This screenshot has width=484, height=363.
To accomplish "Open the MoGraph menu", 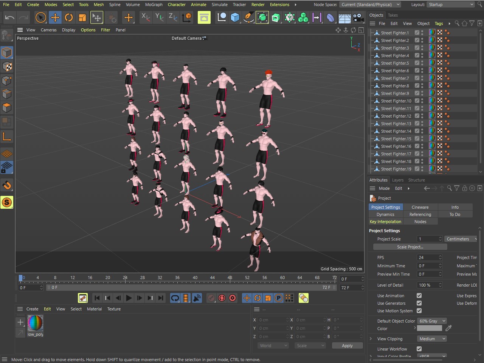I will tap(154, 5).
